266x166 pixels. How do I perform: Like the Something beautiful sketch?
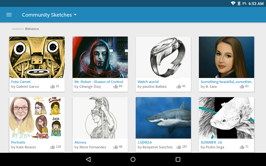(x=242, y=86)
